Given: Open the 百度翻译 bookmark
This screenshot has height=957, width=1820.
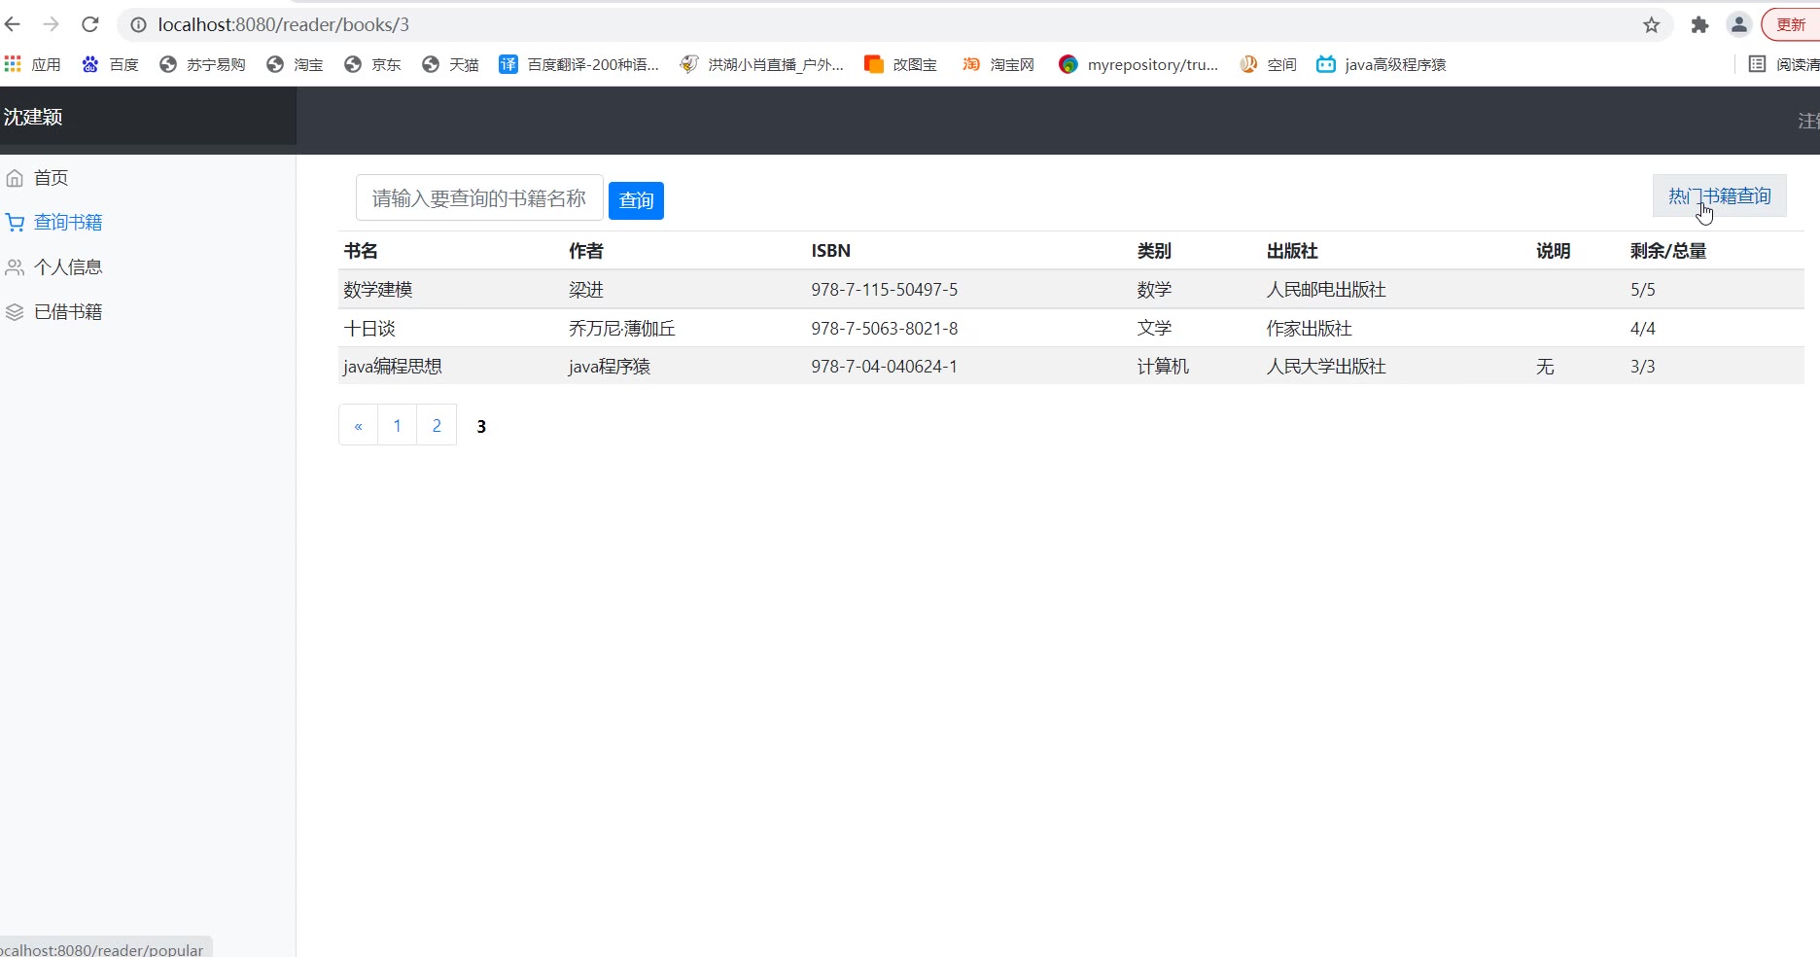Looking at the screenshot, I should point(579,64).
